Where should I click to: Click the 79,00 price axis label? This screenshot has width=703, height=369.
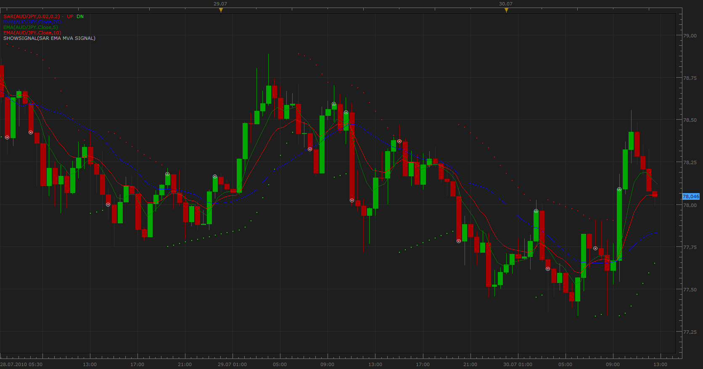[690, 36]
